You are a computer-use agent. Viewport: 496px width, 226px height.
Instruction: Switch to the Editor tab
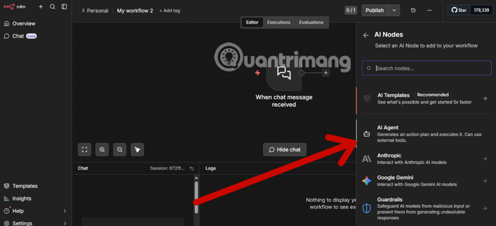click(252, 22)
